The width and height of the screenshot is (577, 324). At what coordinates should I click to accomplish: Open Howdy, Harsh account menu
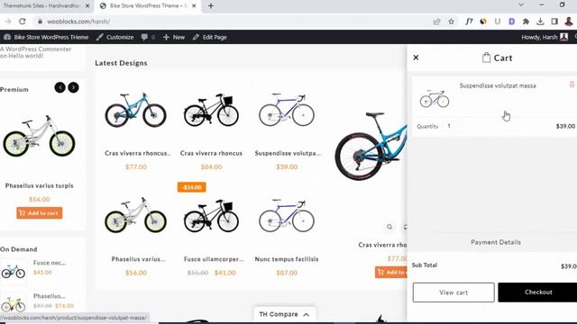(545, 37)
